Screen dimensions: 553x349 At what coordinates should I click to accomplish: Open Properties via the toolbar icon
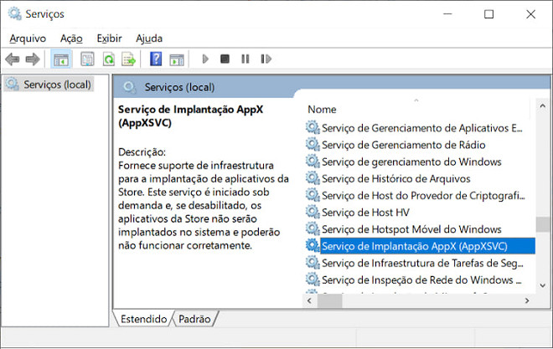click(x=87, y=59)
